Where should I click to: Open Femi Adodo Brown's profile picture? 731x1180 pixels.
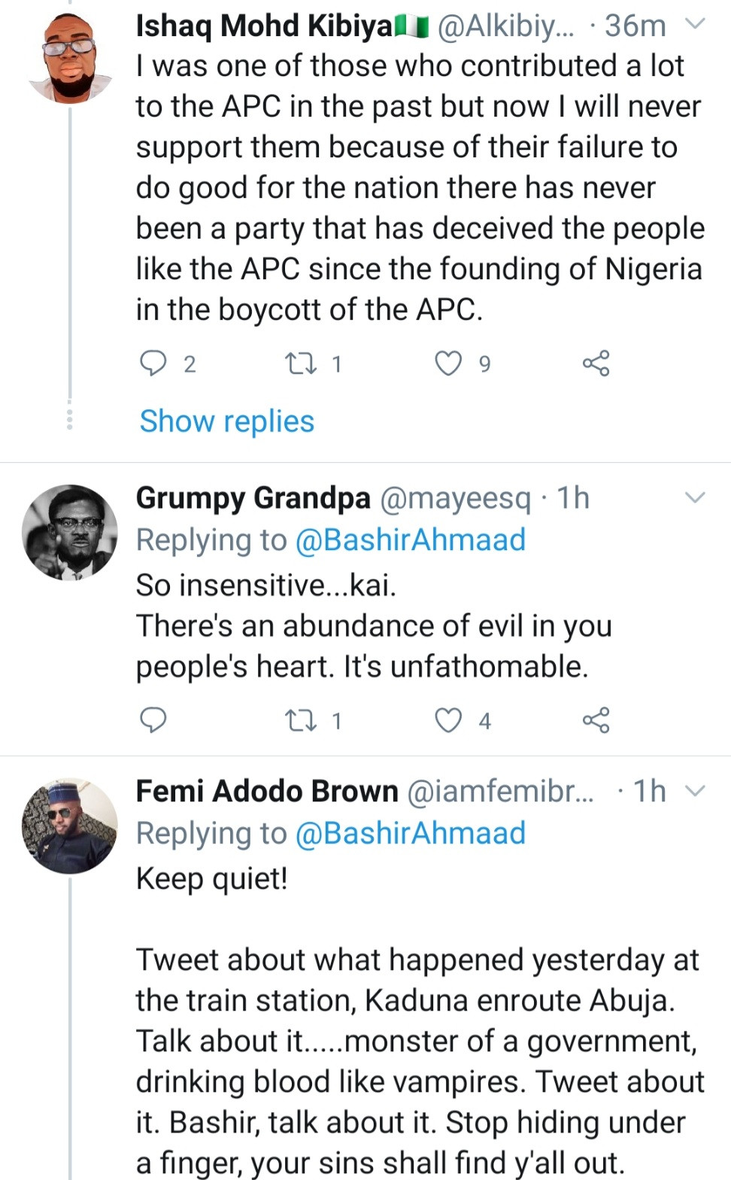click(x=70, y=826)
